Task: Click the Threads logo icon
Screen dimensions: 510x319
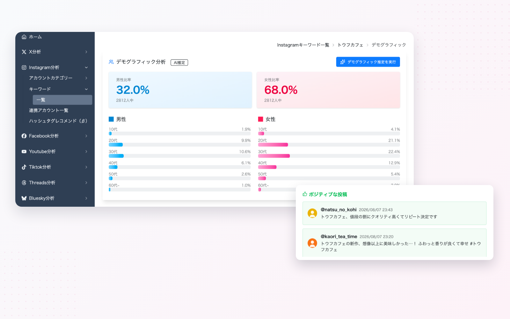Action: pos(24,182)
